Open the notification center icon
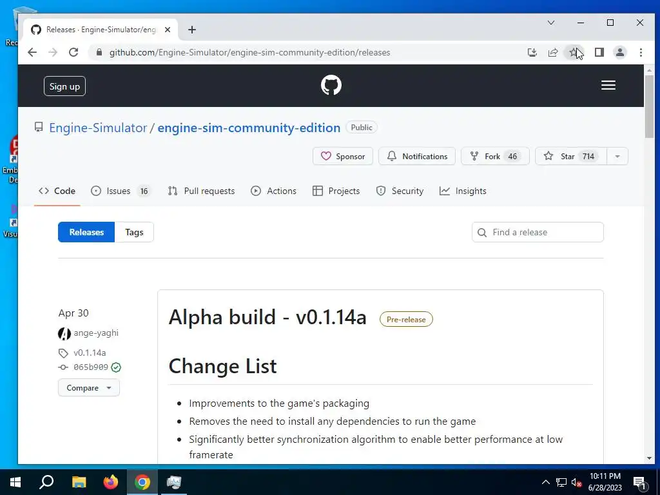The height and width of the screenshot is (495, 660). [x=639, y=482]
